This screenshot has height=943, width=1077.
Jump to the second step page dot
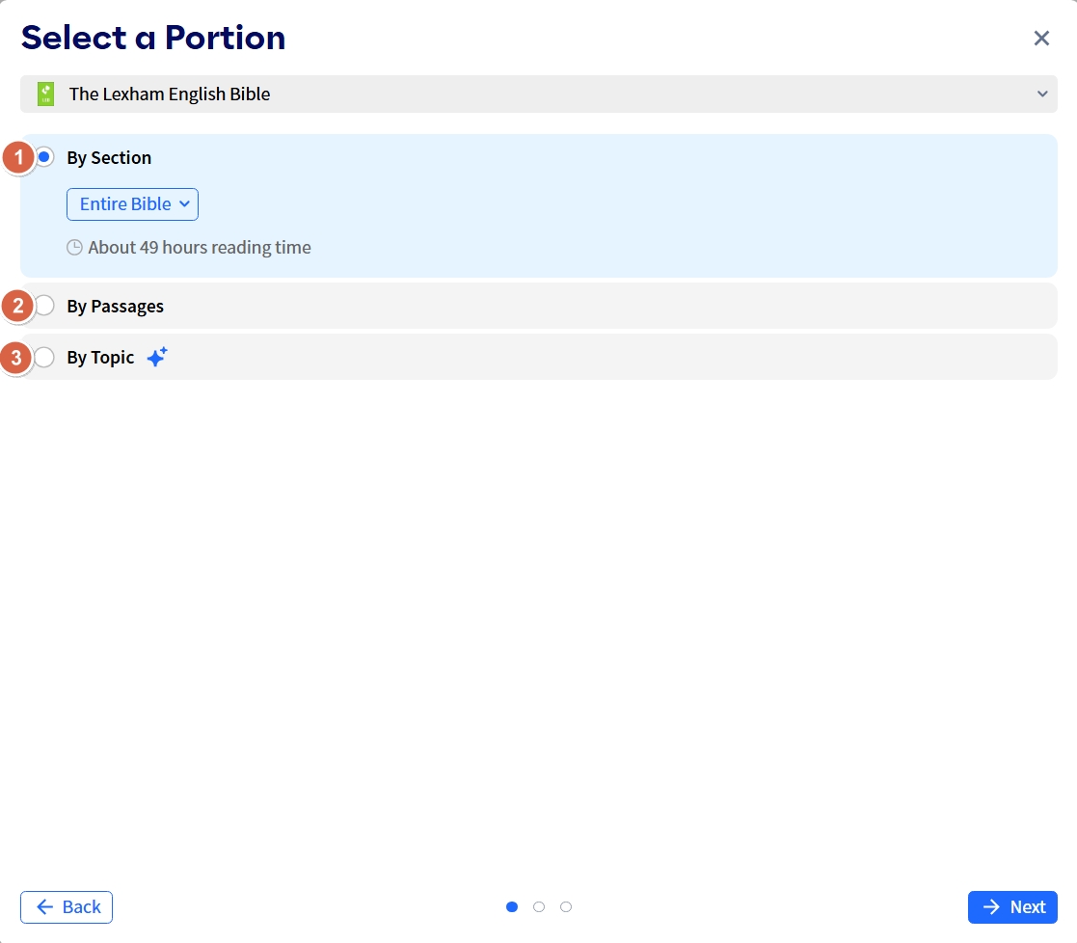pyautogui.click(x=539, y=907)
